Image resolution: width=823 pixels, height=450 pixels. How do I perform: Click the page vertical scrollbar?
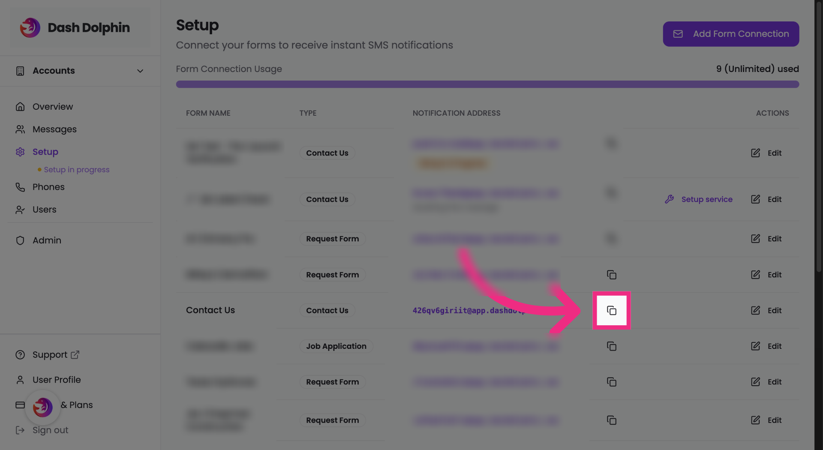click(x=819, y=137)
